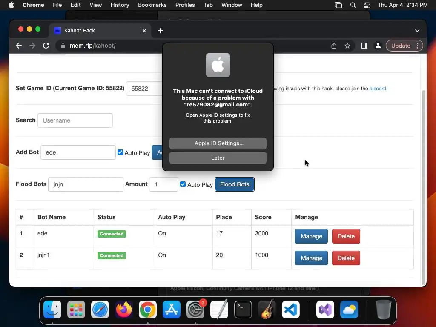Click the Flood Bots name field
Screen dimensions: 436x327
[x=86, y=184]
